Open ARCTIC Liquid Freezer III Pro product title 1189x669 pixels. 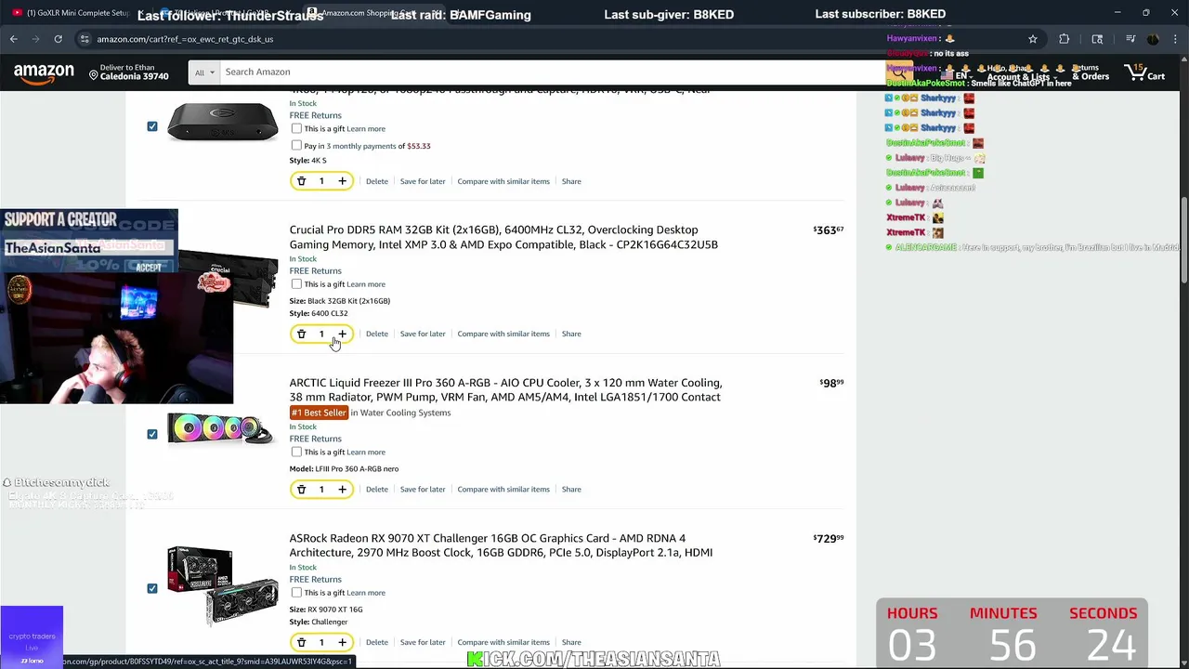(x=505, y=390)
